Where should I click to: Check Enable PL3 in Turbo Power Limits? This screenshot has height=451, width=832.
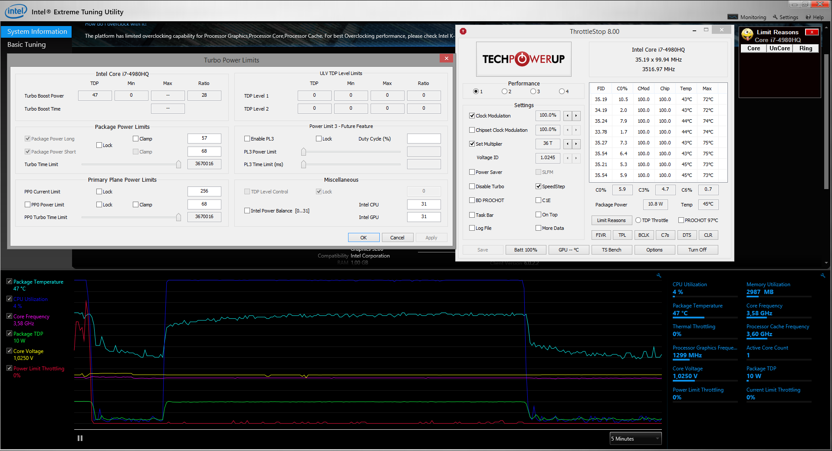pos(247,139)
